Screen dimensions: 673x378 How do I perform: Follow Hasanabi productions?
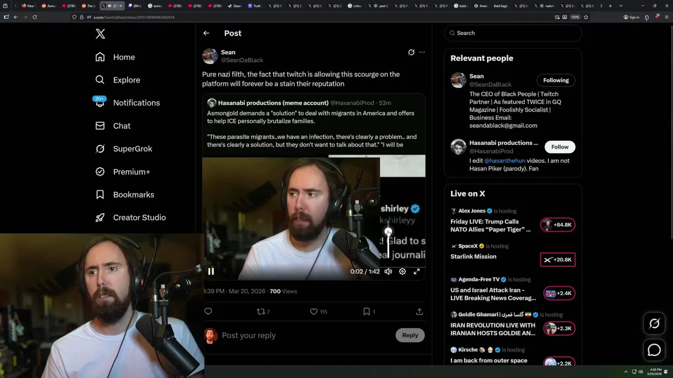pyautogui.click(x=560, y=147)
